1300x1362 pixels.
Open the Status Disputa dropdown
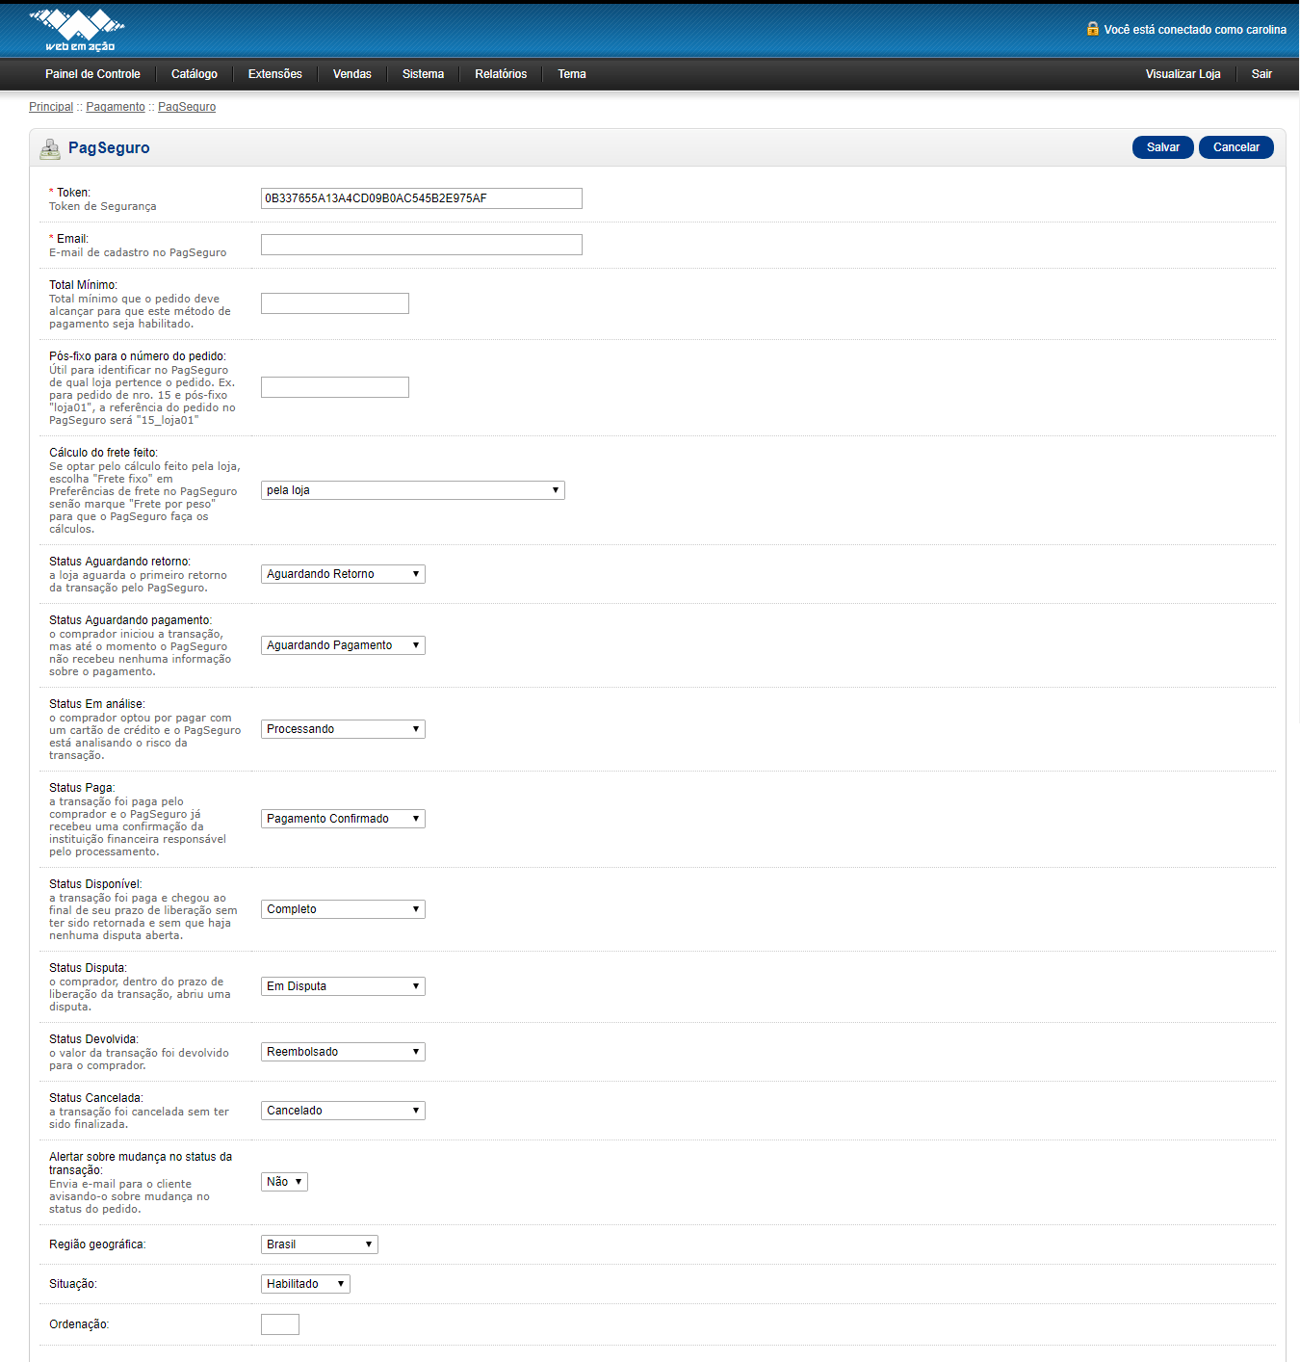pos(343,986)
